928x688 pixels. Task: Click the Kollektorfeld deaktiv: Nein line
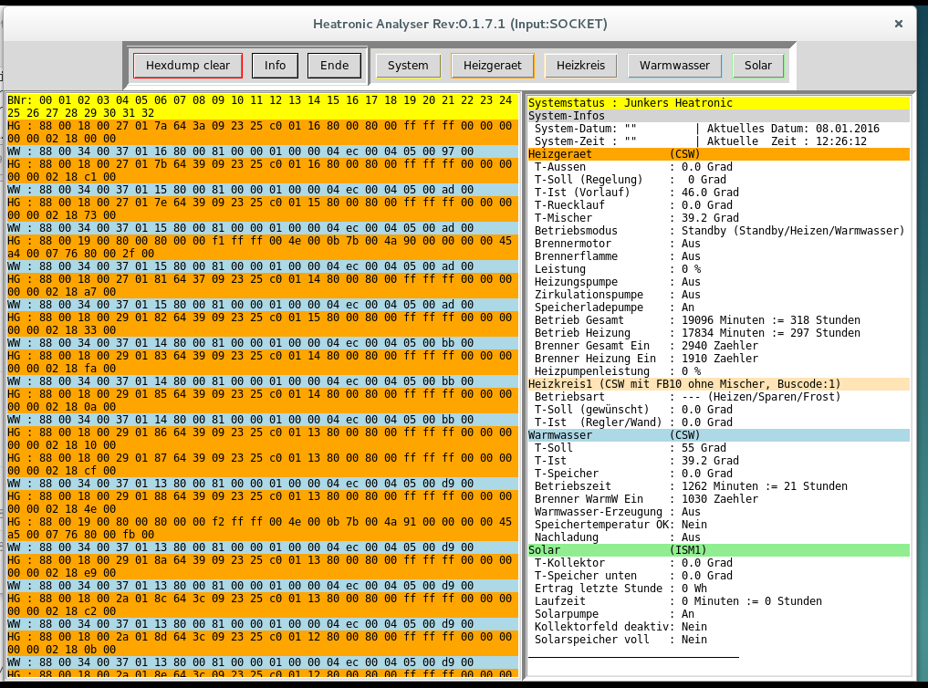(620, 627)
